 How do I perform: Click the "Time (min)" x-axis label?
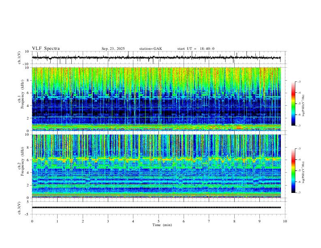(x=162, y=225)
